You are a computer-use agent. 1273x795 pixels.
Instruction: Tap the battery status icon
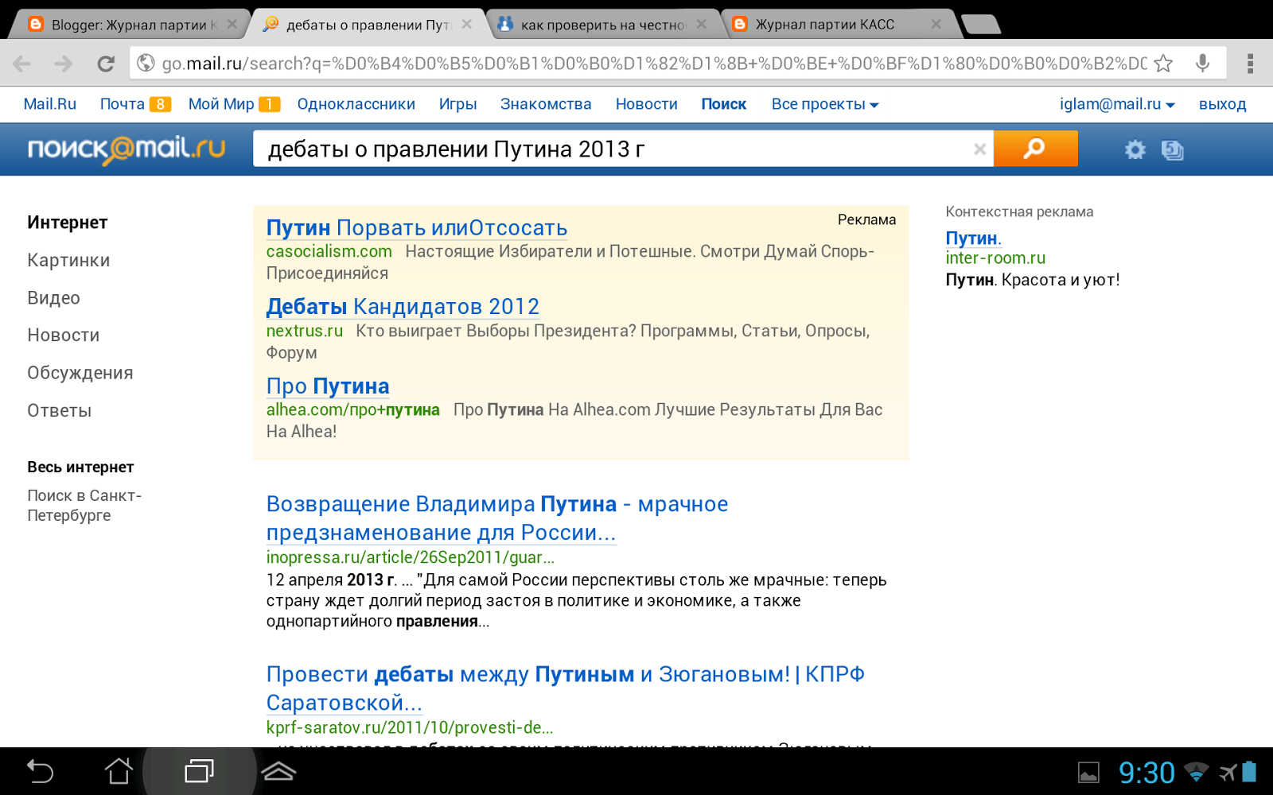click(1250, 772)
